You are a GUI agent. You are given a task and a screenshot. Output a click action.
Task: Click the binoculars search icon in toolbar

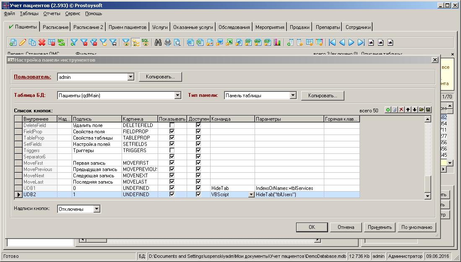pyautogui.click(x=158, y=42)
